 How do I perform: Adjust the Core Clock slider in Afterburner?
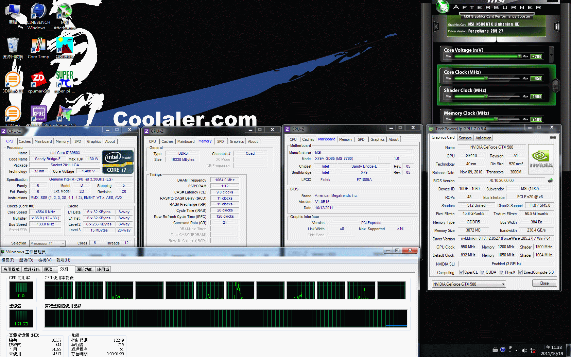coord(487,79)
